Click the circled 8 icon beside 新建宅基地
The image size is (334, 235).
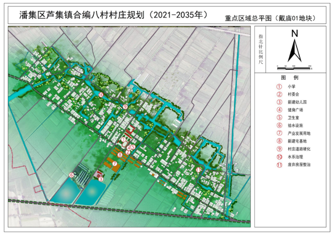pyautogui.click(x=278, y=141)
